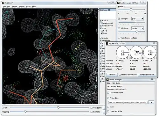Click the minus icon under 99 LEU dial
The image size is (159, 116).
pos(128,58)
